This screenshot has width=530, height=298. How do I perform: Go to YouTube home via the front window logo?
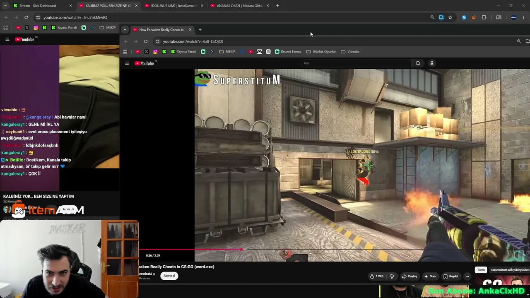click(144, 63)
